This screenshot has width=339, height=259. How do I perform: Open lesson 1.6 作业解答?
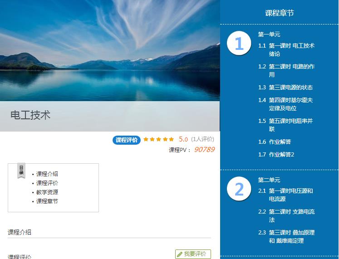point(275,142)
